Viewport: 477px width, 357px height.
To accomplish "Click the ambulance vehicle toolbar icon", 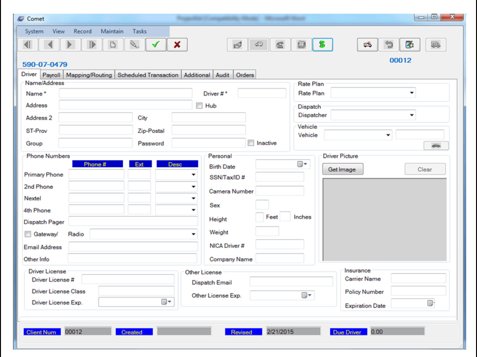I will (x=367, y=45).
